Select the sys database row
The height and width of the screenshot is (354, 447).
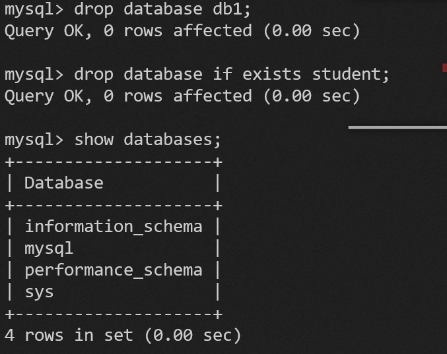(39, 292)
